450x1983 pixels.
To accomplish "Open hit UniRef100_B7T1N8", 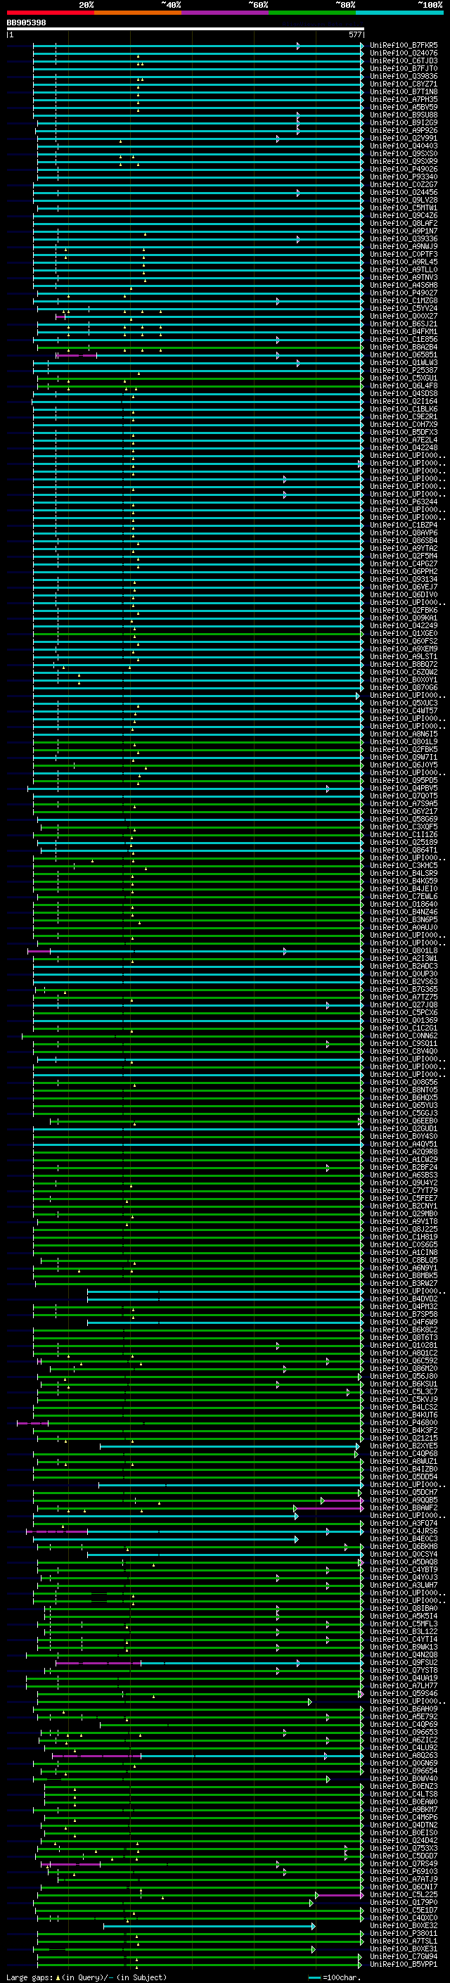I will 404,92.
